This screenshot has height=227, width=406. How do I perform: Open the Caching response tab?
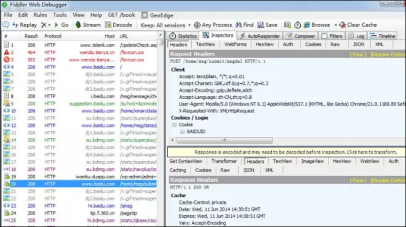[178, 170]
